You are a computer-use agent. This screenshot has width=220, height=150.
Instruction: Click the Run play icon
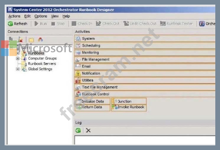pos(36,24)
